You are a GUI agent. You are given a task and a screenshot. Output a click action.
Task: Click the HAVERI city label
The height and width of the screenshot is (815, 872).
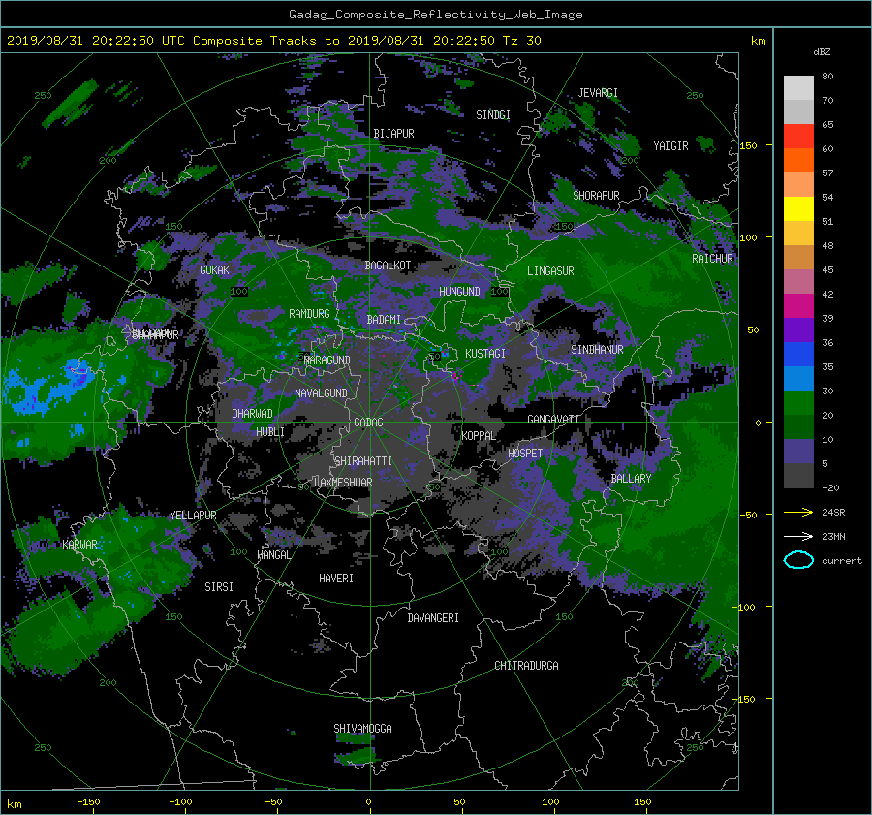tap(336, 579)
